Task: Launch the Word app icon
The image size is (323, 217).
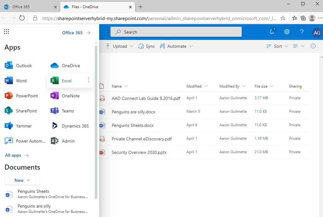Action: (x=9, y=81)
